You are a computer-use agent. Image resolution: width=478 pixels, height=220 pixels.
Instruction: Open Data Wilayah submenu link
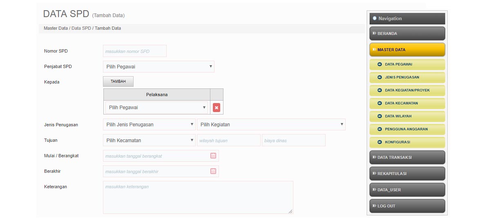click(x=407, y=116)
